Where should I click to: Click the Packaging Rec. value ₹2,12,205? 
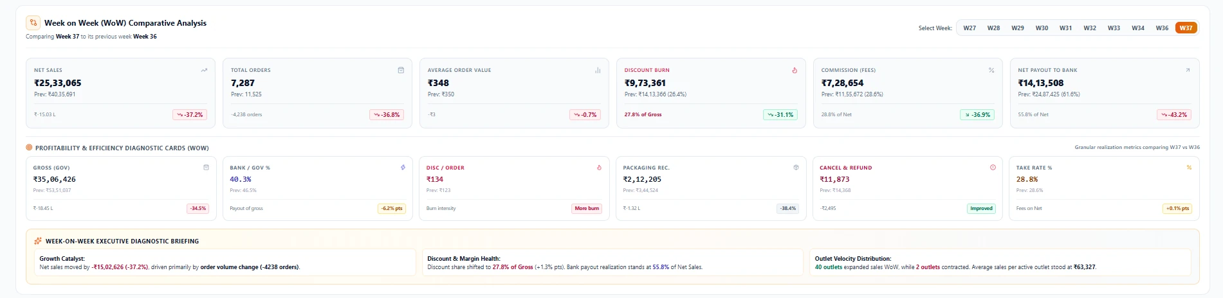click(x=642, y=179)
